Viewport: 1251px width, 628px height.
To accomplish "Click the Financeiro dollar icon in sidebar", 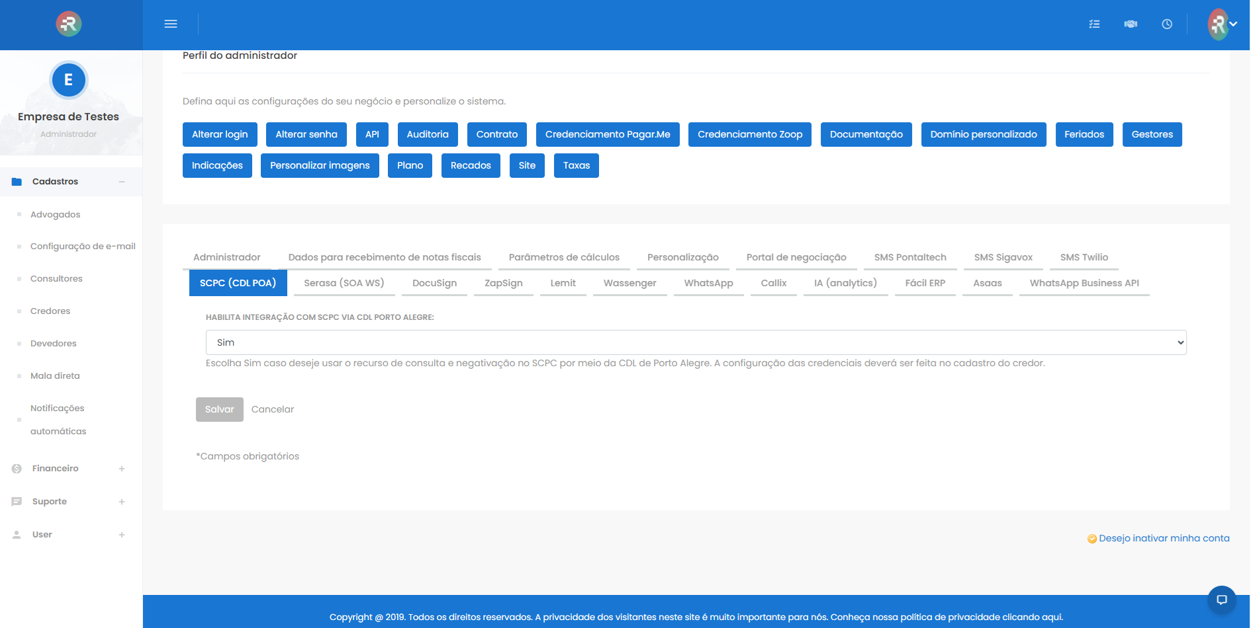I will click(17, 469).
